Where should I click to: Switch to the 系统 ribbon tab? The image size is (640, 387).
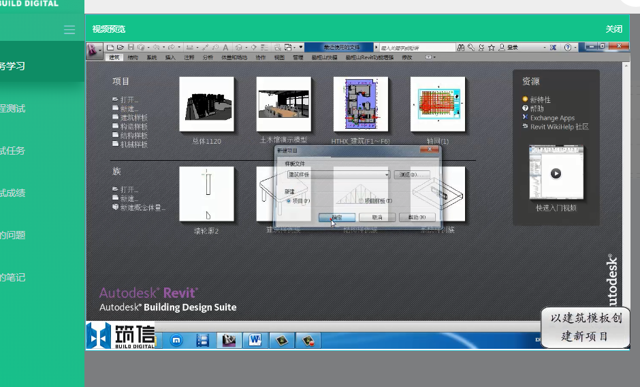coord(152,57)
